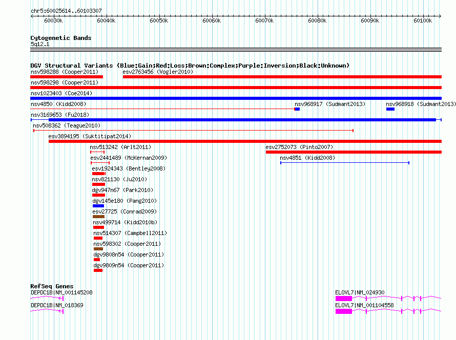Select the small blue nsv968918 bar
The image size is (456, 340).
pos(390,109)
